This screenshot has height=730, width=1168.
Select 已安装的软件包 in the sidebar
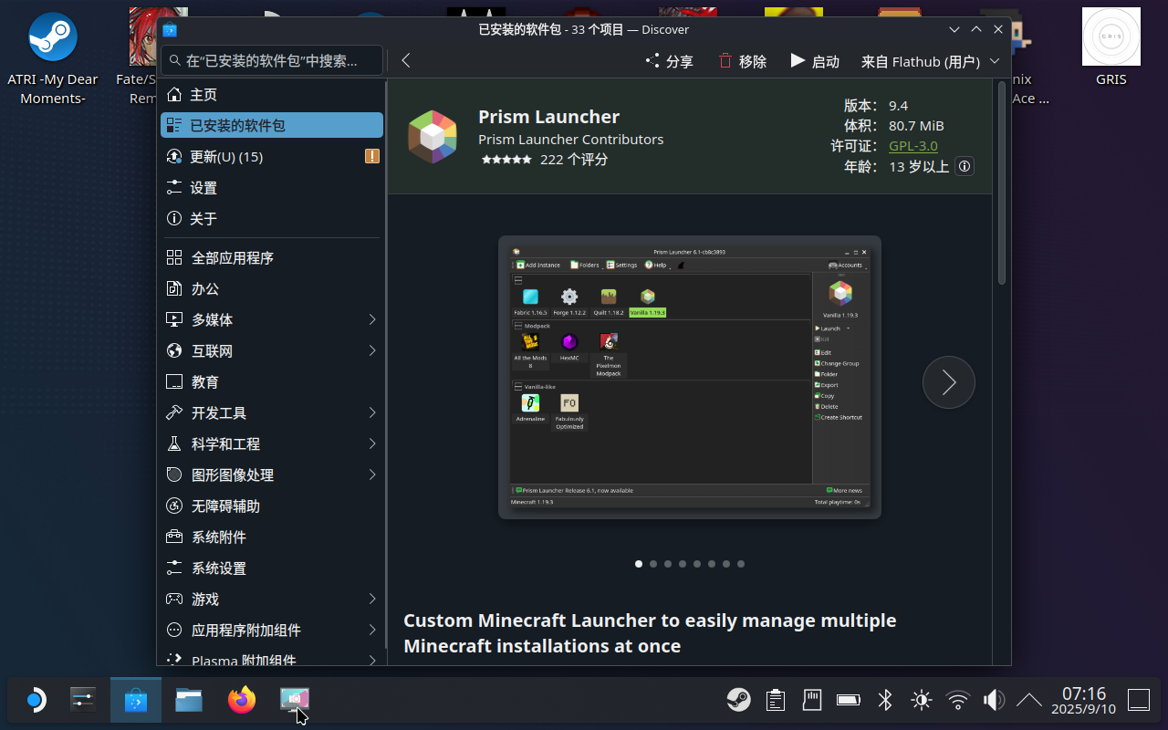pos(272,125)
